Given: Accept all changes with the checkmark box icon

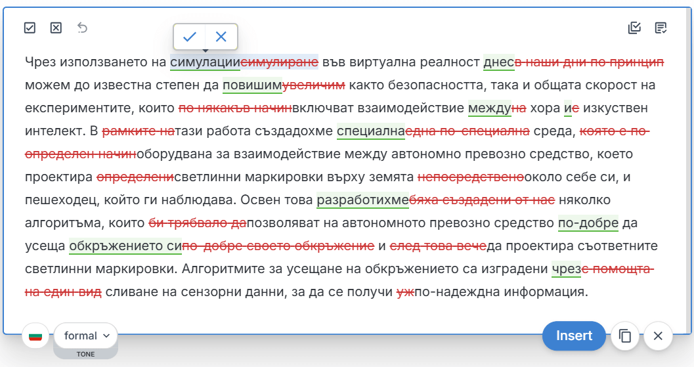Looking at the screenshot, I should tap(30, 28).
